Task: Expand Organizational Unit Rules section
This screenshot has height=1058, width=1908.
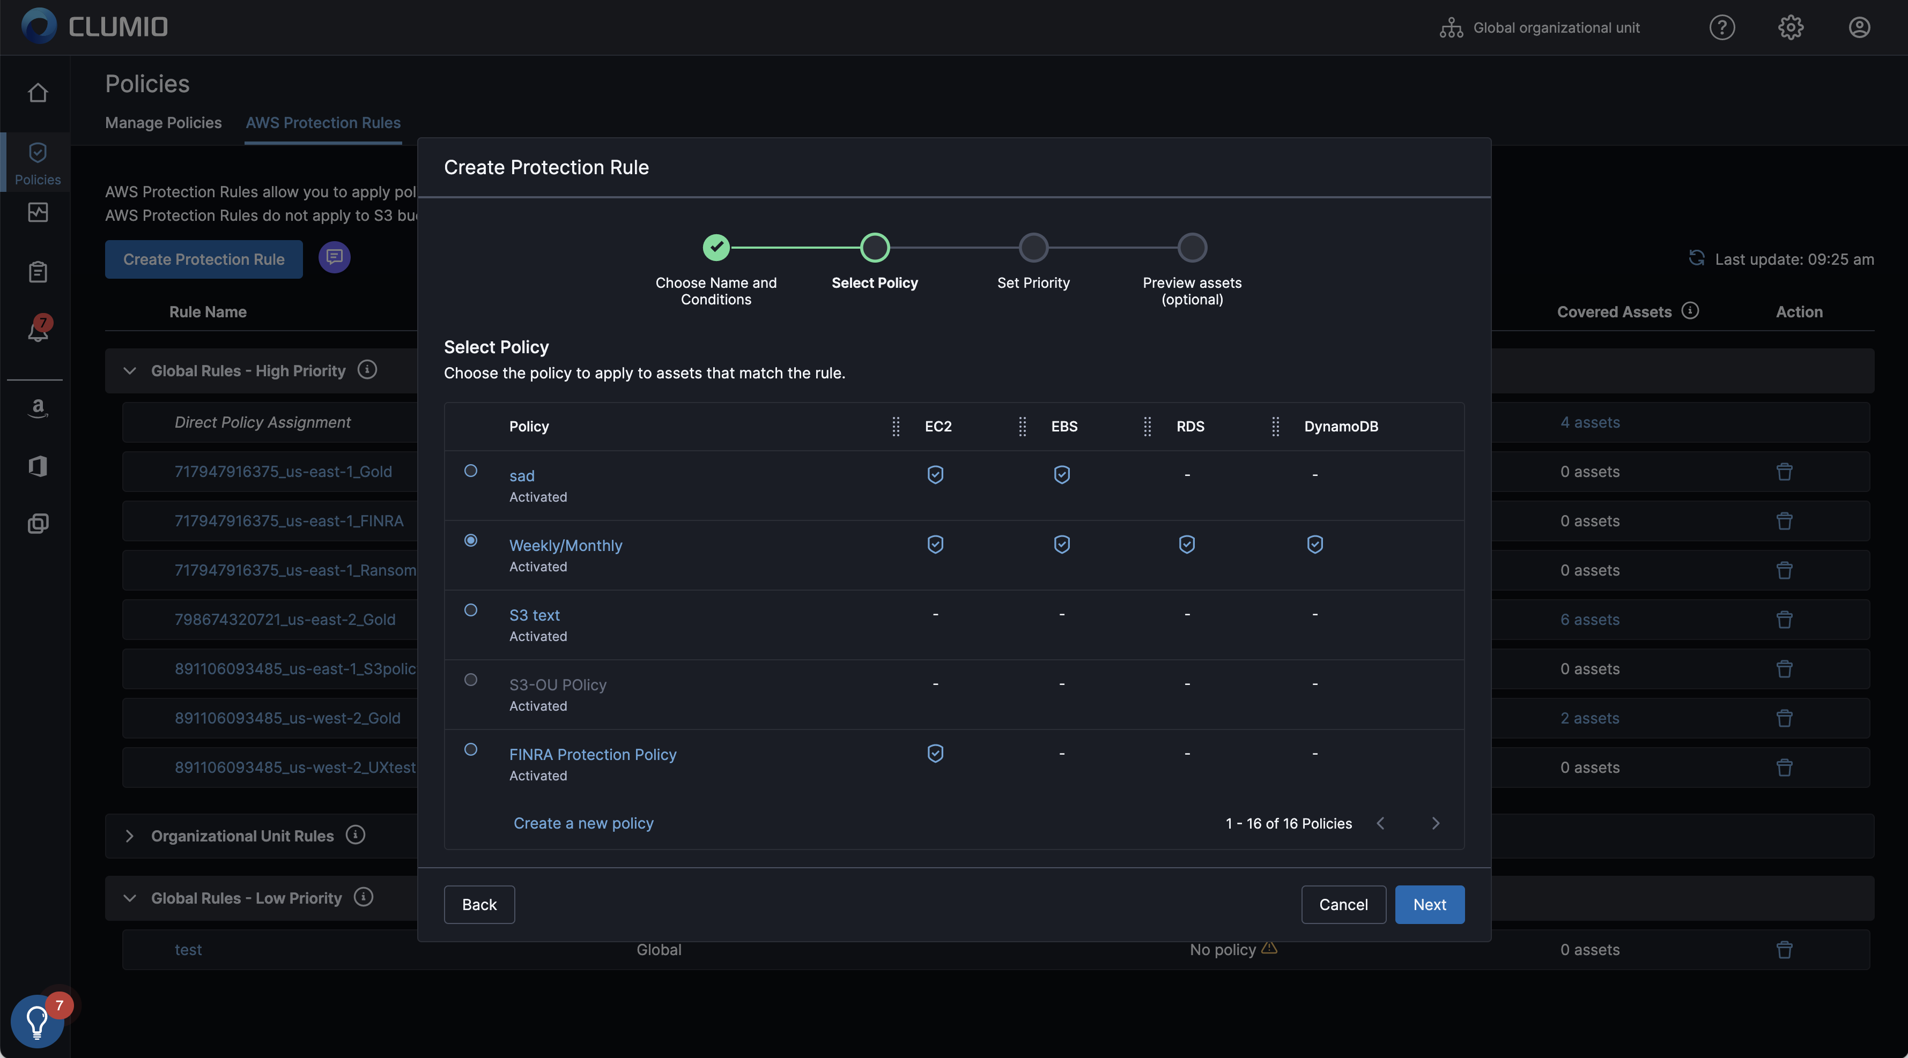Action: [x=130, y=836]
